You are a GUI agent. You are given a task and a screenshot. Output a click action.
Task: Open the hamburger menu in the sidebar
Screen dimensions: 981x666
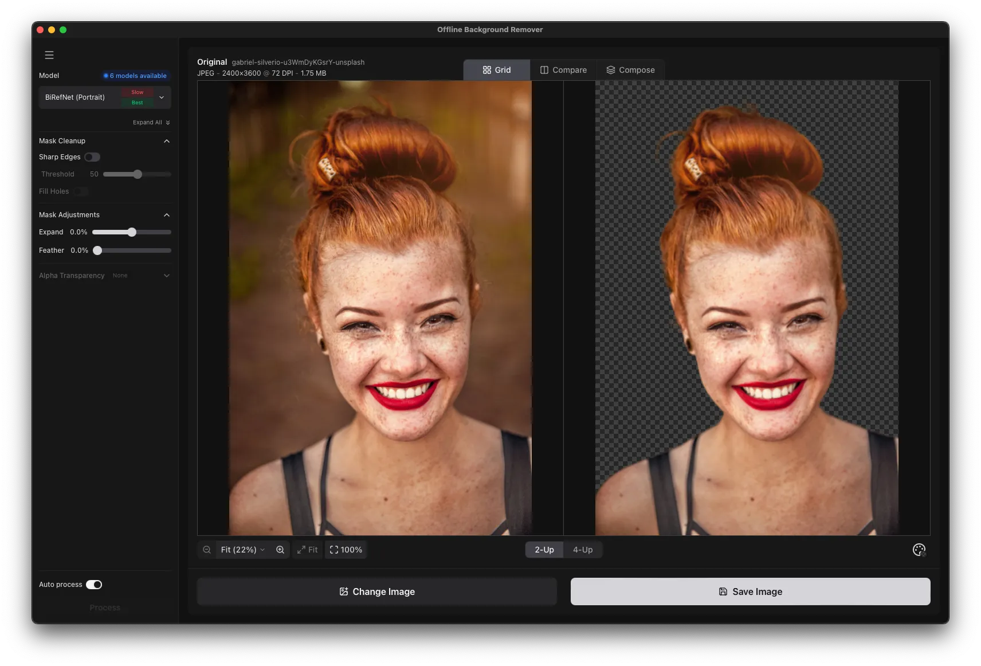(x=49, y=55)
